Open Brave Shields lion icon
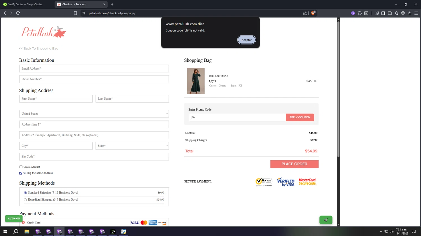This screenshot has height=236, width=421. (x=313, y=13)
